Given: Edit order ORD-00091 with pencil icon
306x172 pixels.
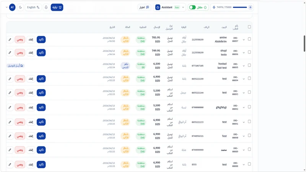Looking at the screenshot, I should (10, 122).
